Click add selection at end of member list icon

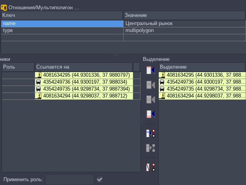(150, 114)
